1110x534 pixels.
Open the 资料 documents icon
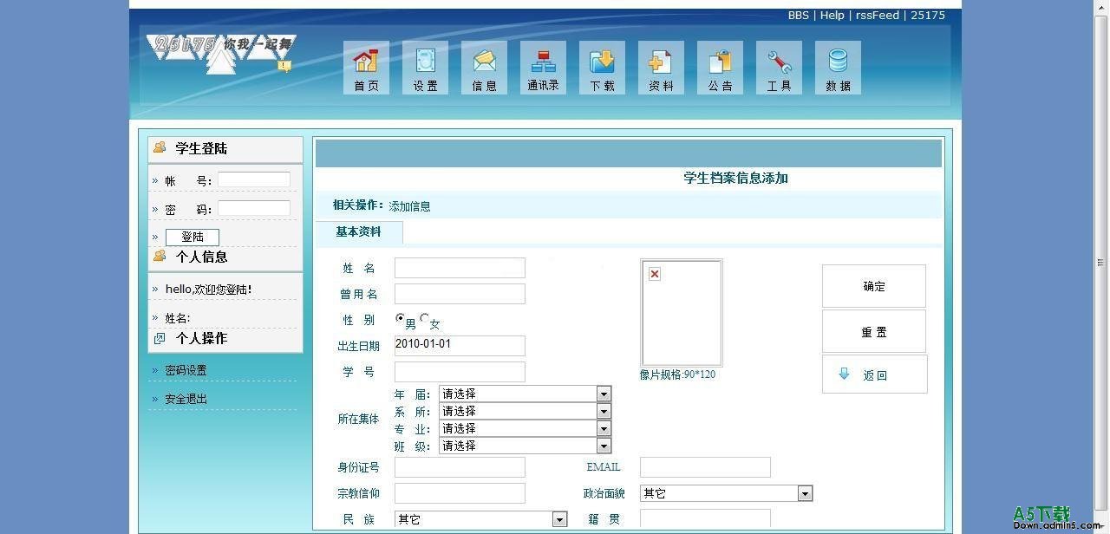[x=661, y=68]
